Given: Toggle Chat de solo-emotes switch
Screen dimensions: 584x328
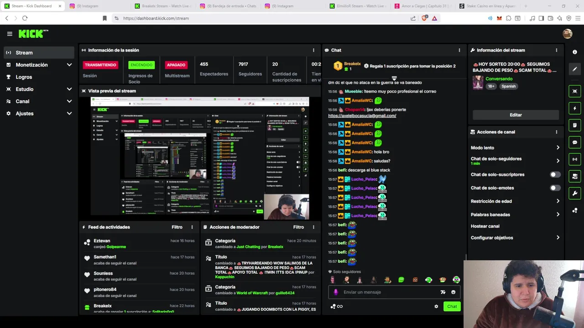Looking at the screenshot, I should pyautogui.click(x=555, y=188).
